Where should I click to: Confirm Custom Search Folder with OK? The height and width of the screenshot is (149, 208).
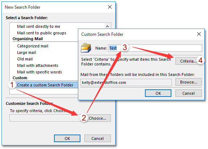tap(158, 93)
